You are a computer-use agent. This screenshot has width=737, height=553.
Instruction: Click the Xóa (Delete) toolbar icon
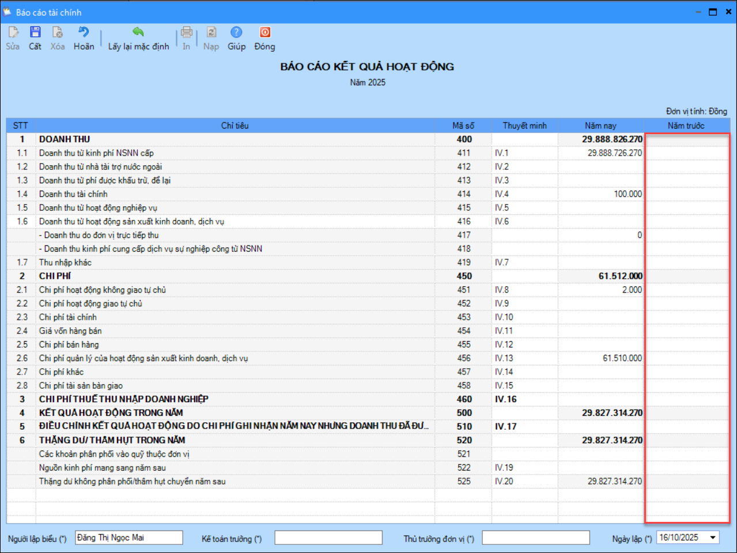tap(57, 33)
